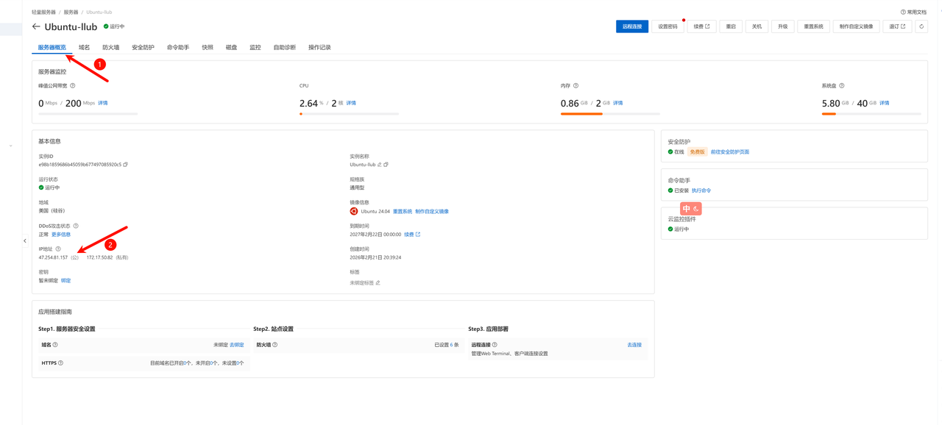Click the CPU usage progress bar
Image resolution: width=942 pixels, height=425 pixels.
point(349,114)
